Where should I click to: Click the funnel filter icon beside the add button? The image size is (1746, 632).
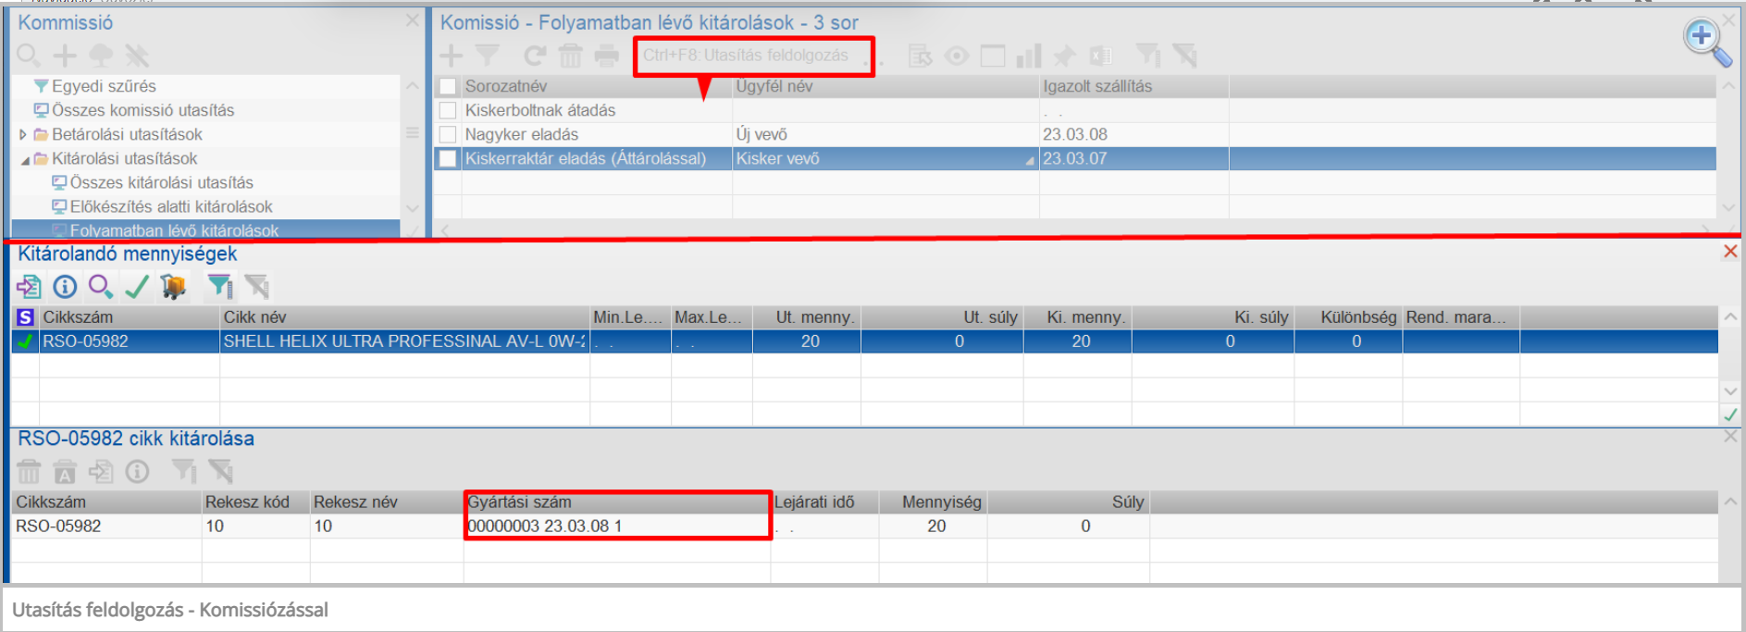488,56
